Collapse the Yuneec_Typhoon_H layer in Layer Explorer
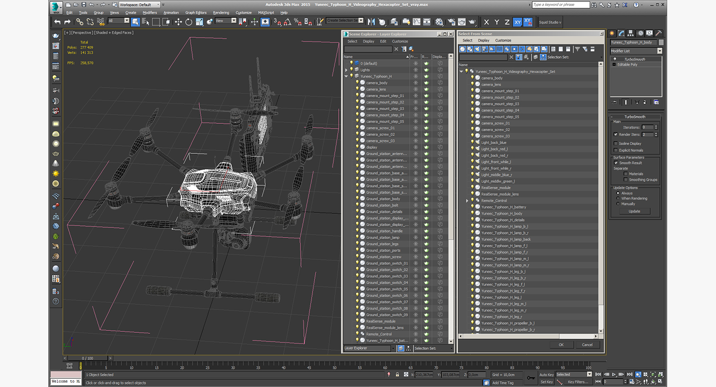Screen dimensions: 716x387 (x=346, y=76)
